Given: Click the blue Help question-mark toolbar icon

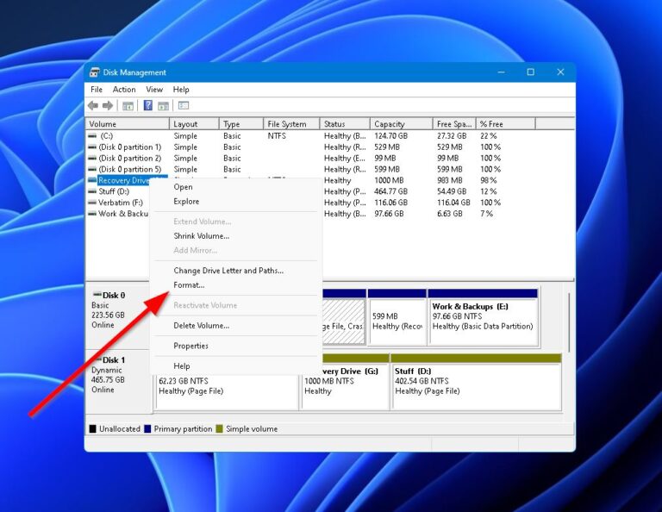Looking at the screenshot, I should pyautogui.click(x=147, y=105).
